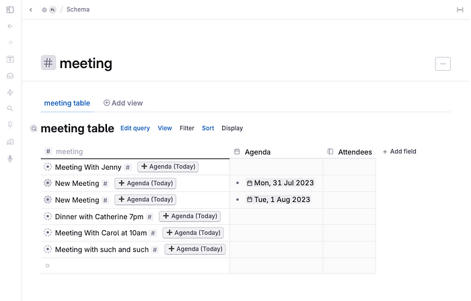
Task: Open the today calendar icon in sidebar
Action: coord(9,59)
